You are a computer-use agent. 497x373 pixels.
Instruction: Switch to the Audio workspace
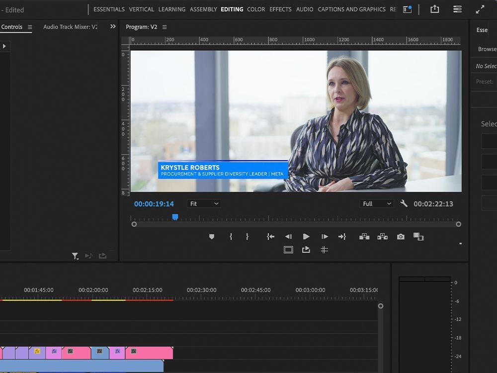tap(304, 9)
